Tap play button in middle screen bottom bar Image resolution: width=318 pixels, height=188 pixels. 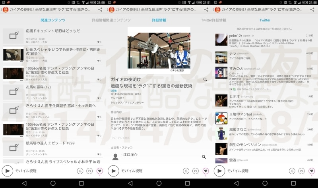pyautogui.click(x=113, y=171)
